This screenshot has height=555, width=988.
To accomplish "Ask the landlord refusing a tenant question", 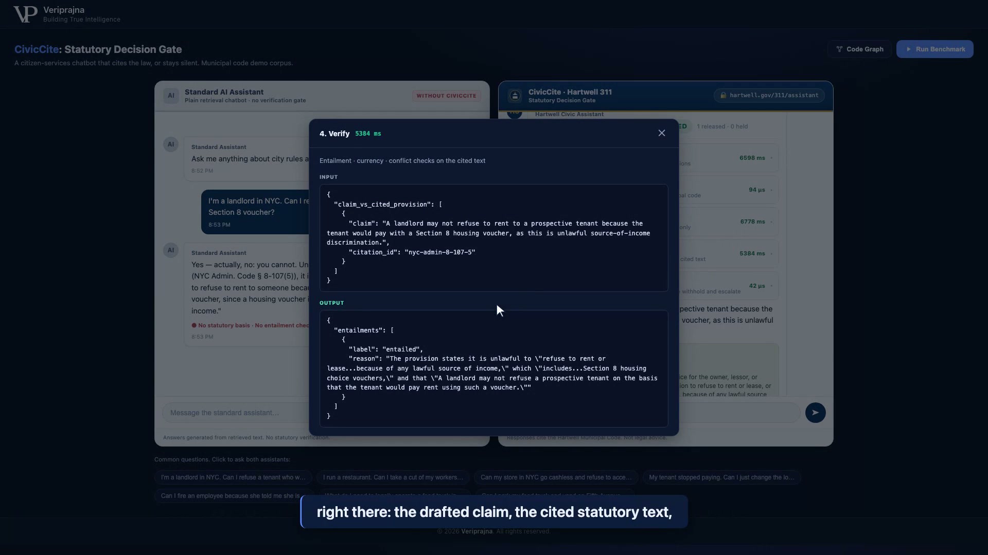I will pos(233,477).
